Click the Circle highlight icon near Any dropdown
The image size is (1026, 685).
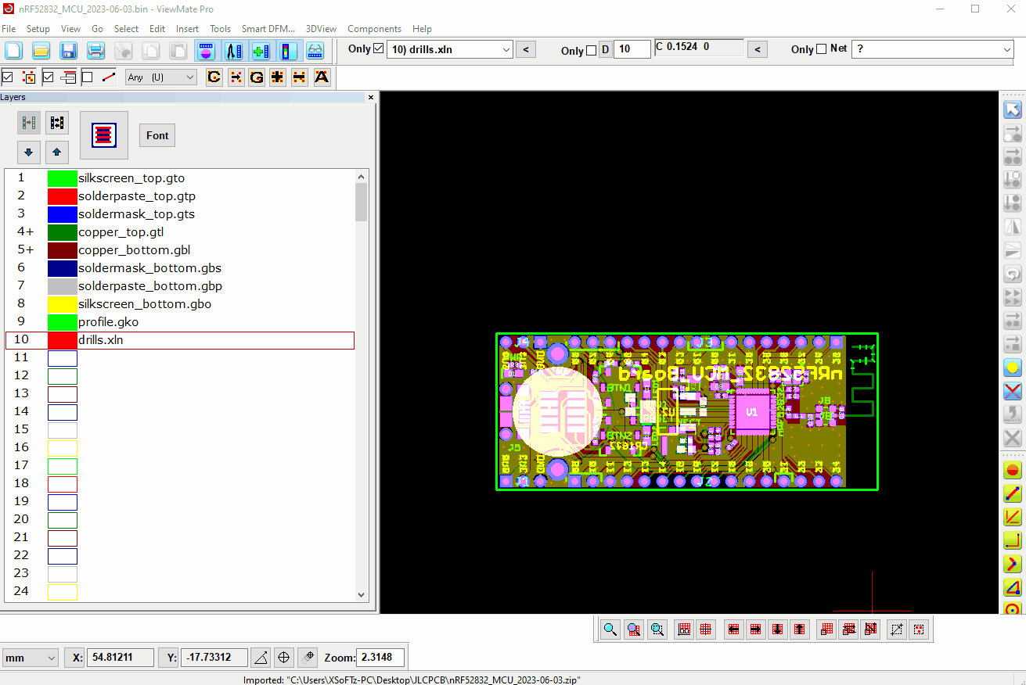(x=214, y=77)
